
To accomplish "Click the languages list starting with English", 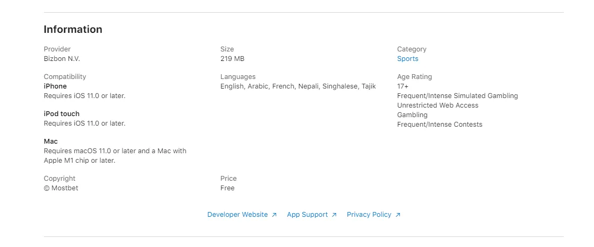I will coord(298,86).
